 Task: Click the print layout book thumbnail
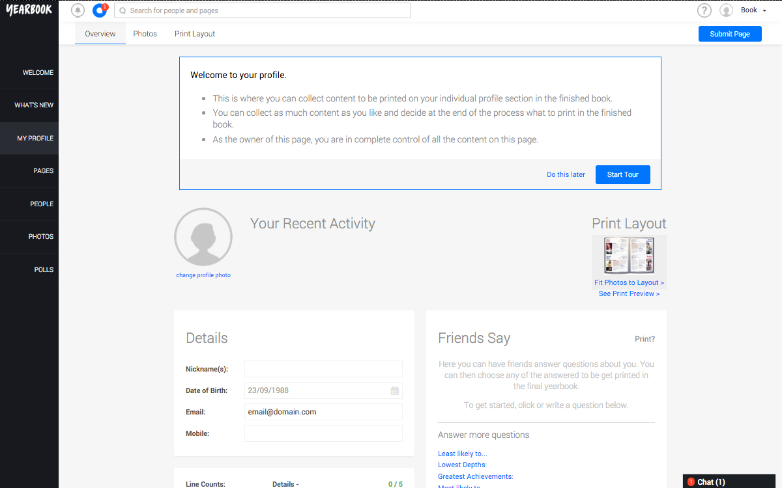pos(629,256)
